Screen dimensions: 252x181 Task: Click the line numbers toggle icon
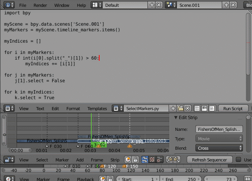(197, 109)
